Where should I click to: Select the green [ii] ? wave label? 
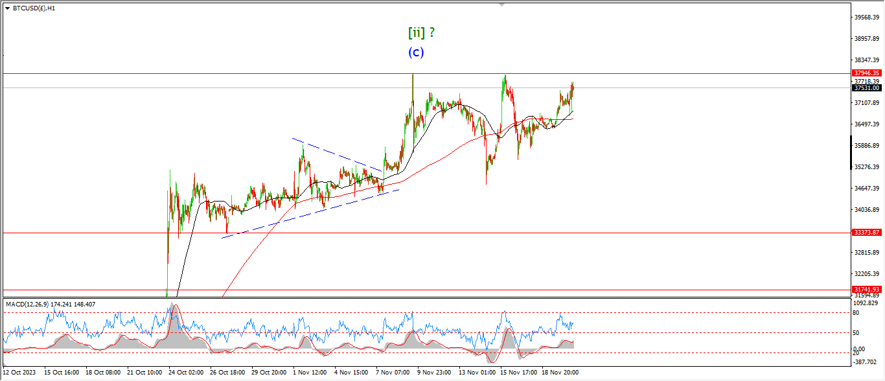coord(422,32)
